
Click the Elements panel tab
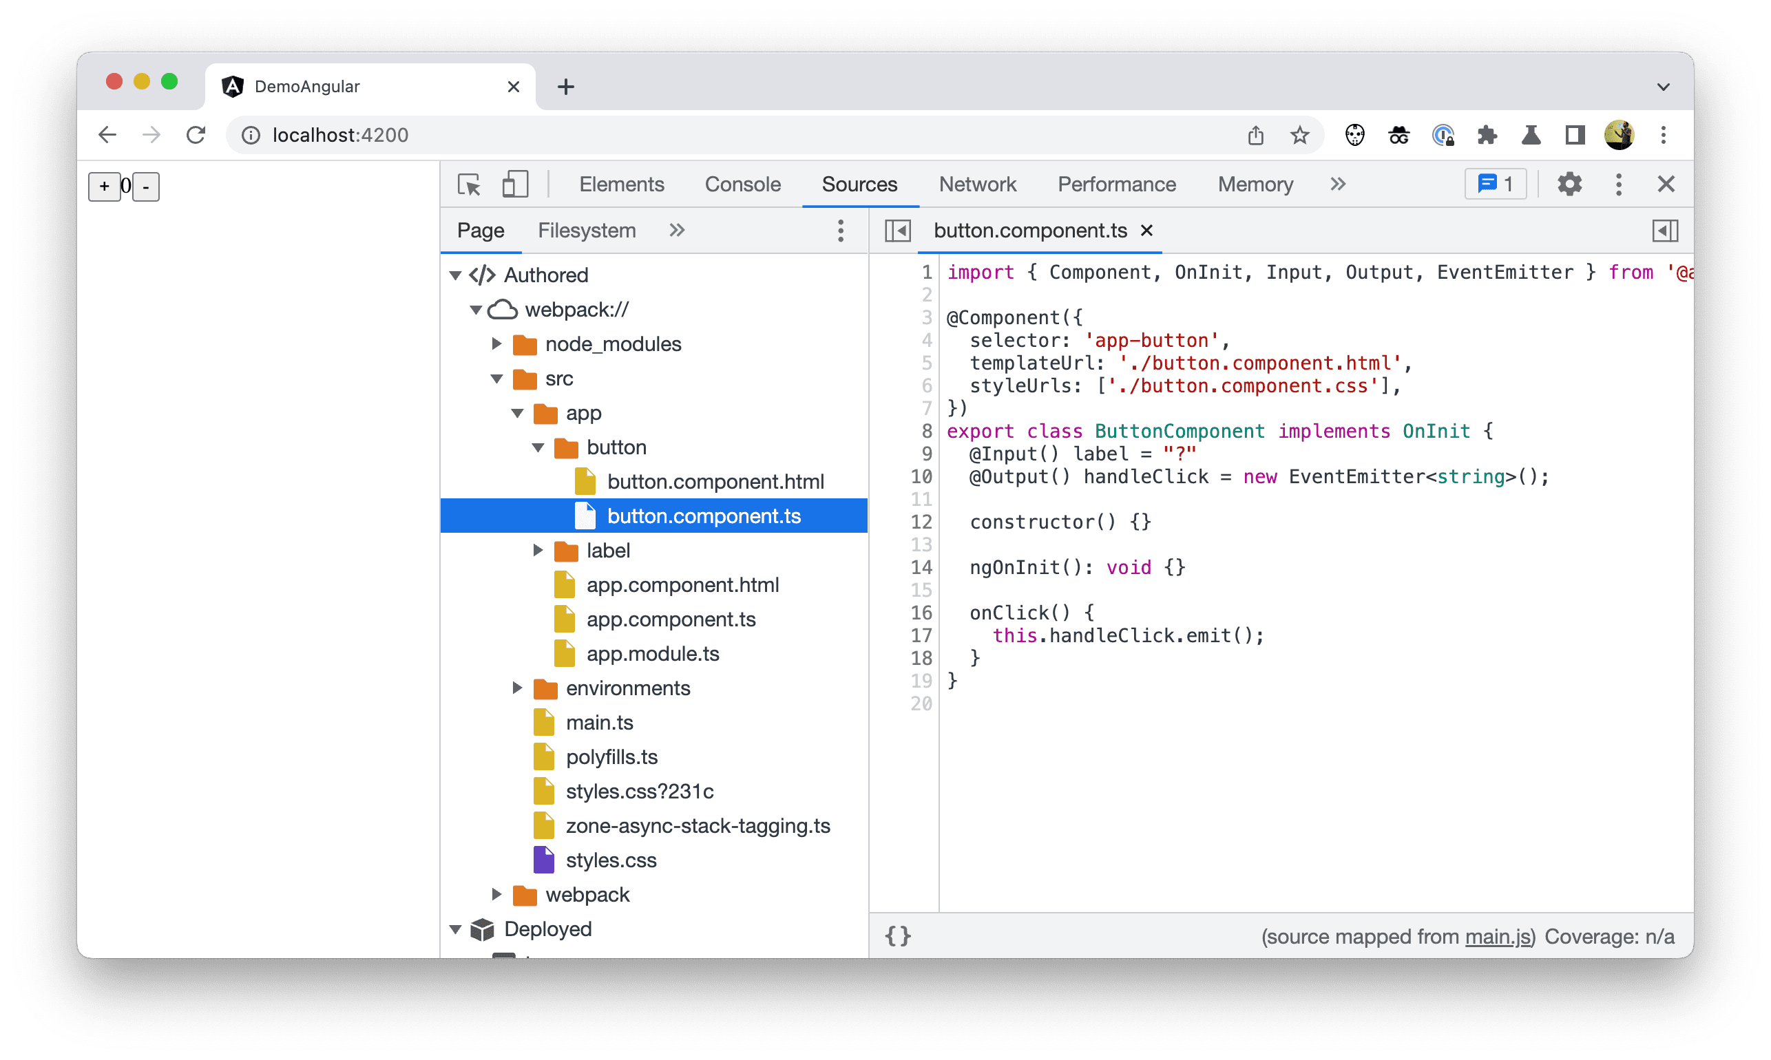tap(618, 184)
